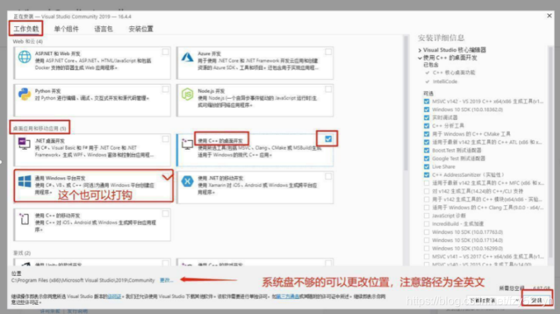Check MSVC v141 - VS 2017 C++ build tools
560x314 pixels.
click(426, 257)
